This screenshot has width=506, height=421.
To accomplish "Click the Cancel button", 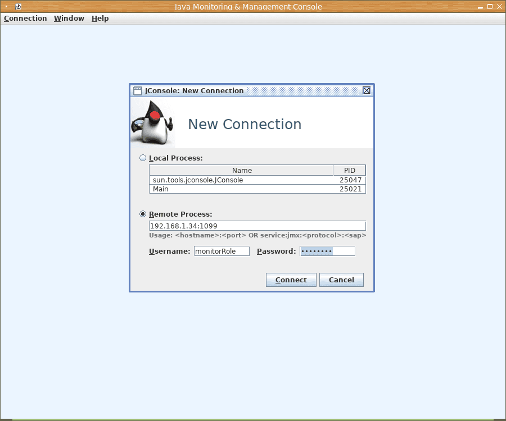I will tap(341, 280).
